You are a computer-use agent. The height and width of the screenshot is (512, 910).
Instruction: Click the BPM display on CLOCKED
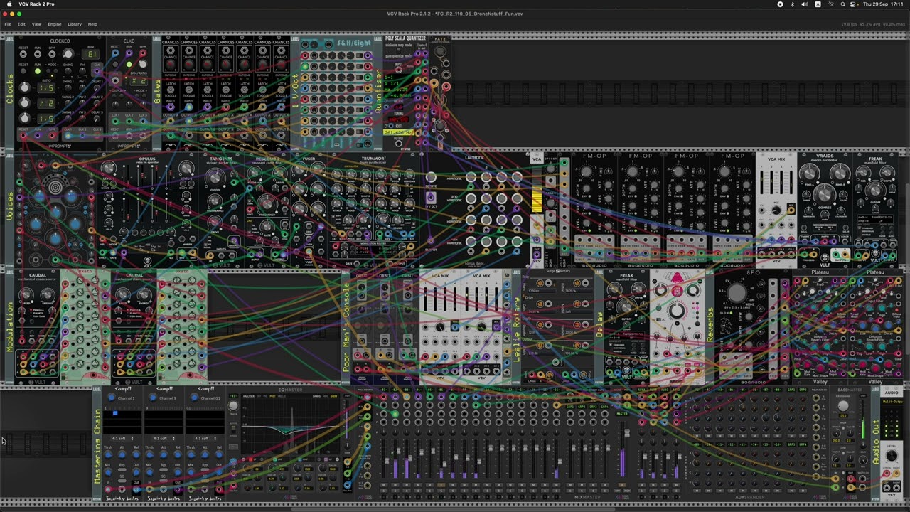(90, 54)
